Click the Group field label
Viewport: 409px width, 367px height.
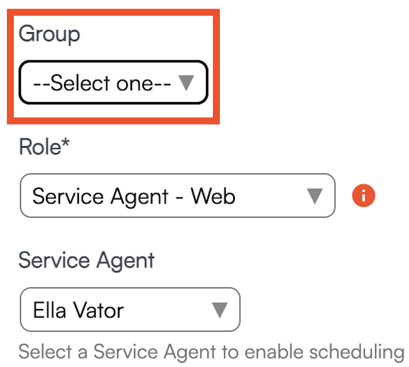coord(49,34)
